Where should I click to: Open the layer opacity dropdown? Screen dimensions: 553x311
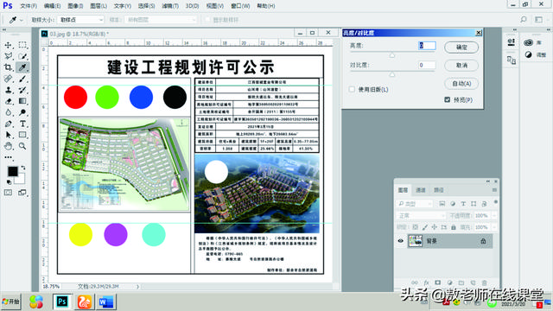point(486,215)
